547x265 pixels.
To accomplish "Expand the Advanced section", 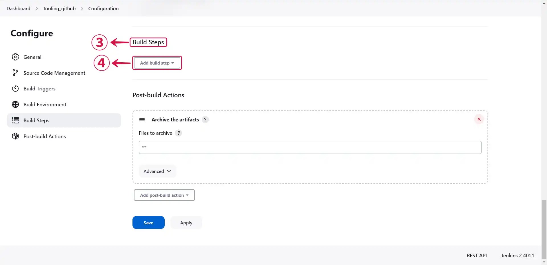I will pyautogui.click(x=157, y=171).
